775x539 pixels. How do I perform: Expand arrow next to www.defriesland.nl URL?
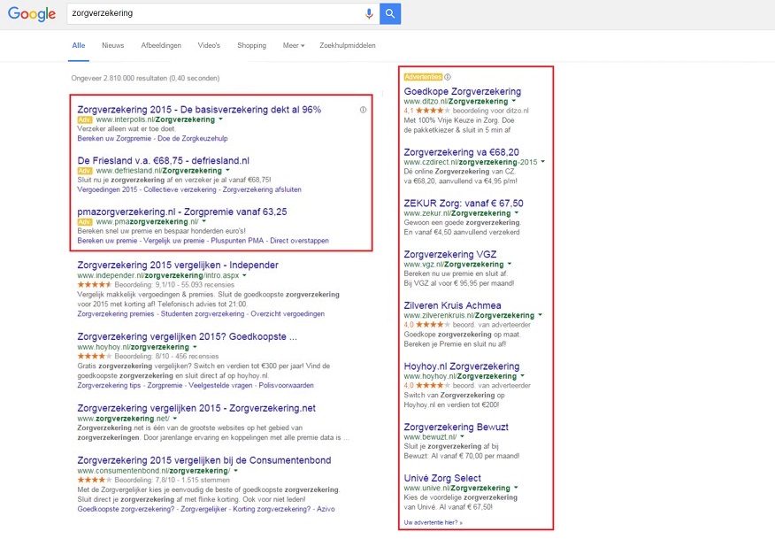point(227,171)
